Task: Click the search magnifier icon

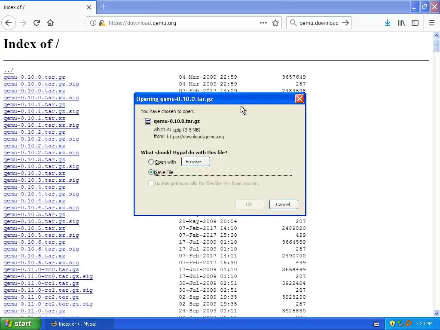Action: coord(293,23)
